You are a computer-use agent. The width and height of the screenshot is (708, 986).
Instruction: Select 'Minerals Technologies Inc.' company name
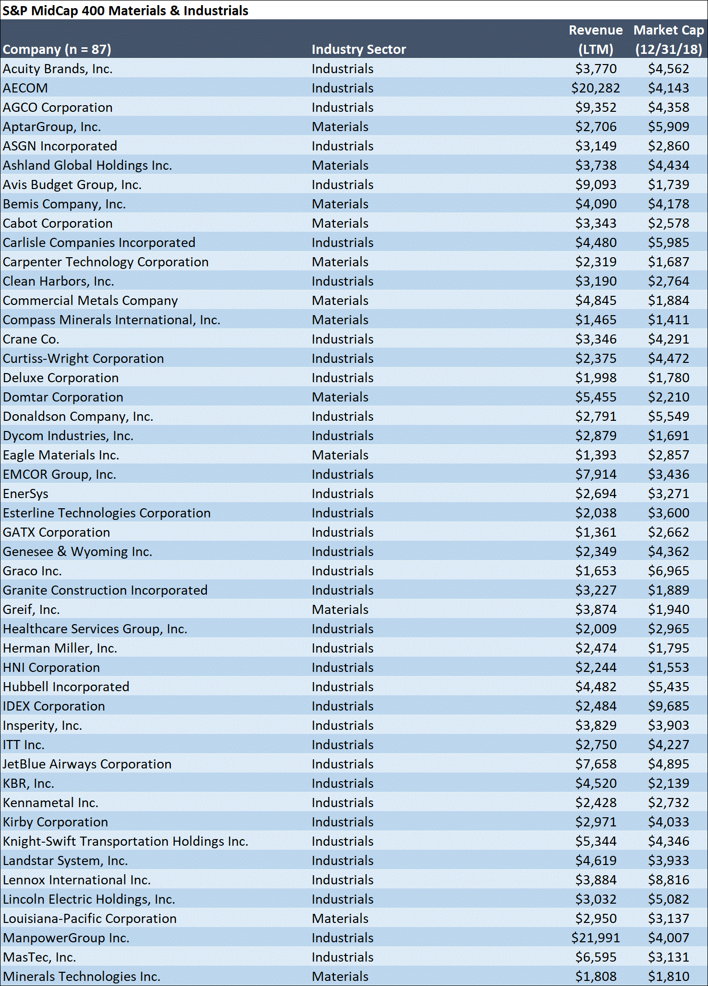click(x=82, y=976)
